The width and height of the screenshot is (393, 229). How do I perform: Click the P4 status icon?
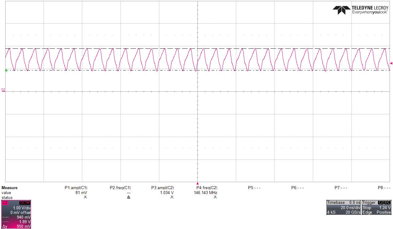[x=215, y=197]
